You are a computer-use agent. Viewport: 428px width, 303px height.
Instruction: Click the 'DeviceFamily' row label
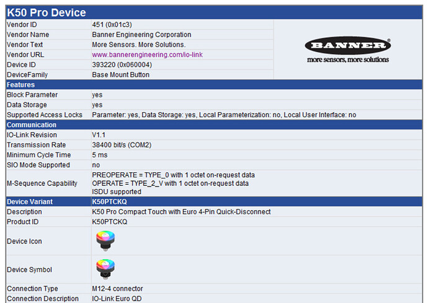[27, 75]
